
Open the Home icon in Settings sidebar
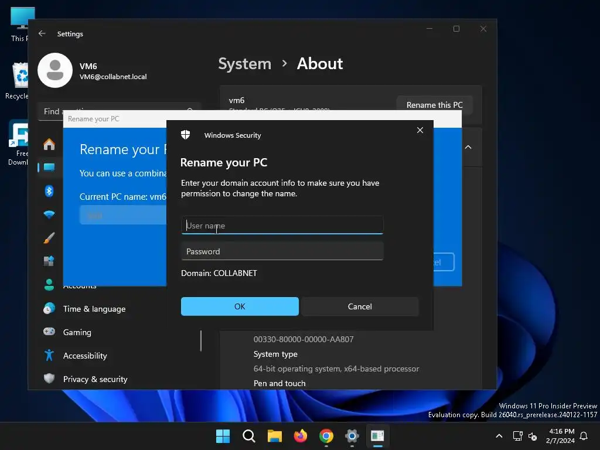(x=49, y=144)
